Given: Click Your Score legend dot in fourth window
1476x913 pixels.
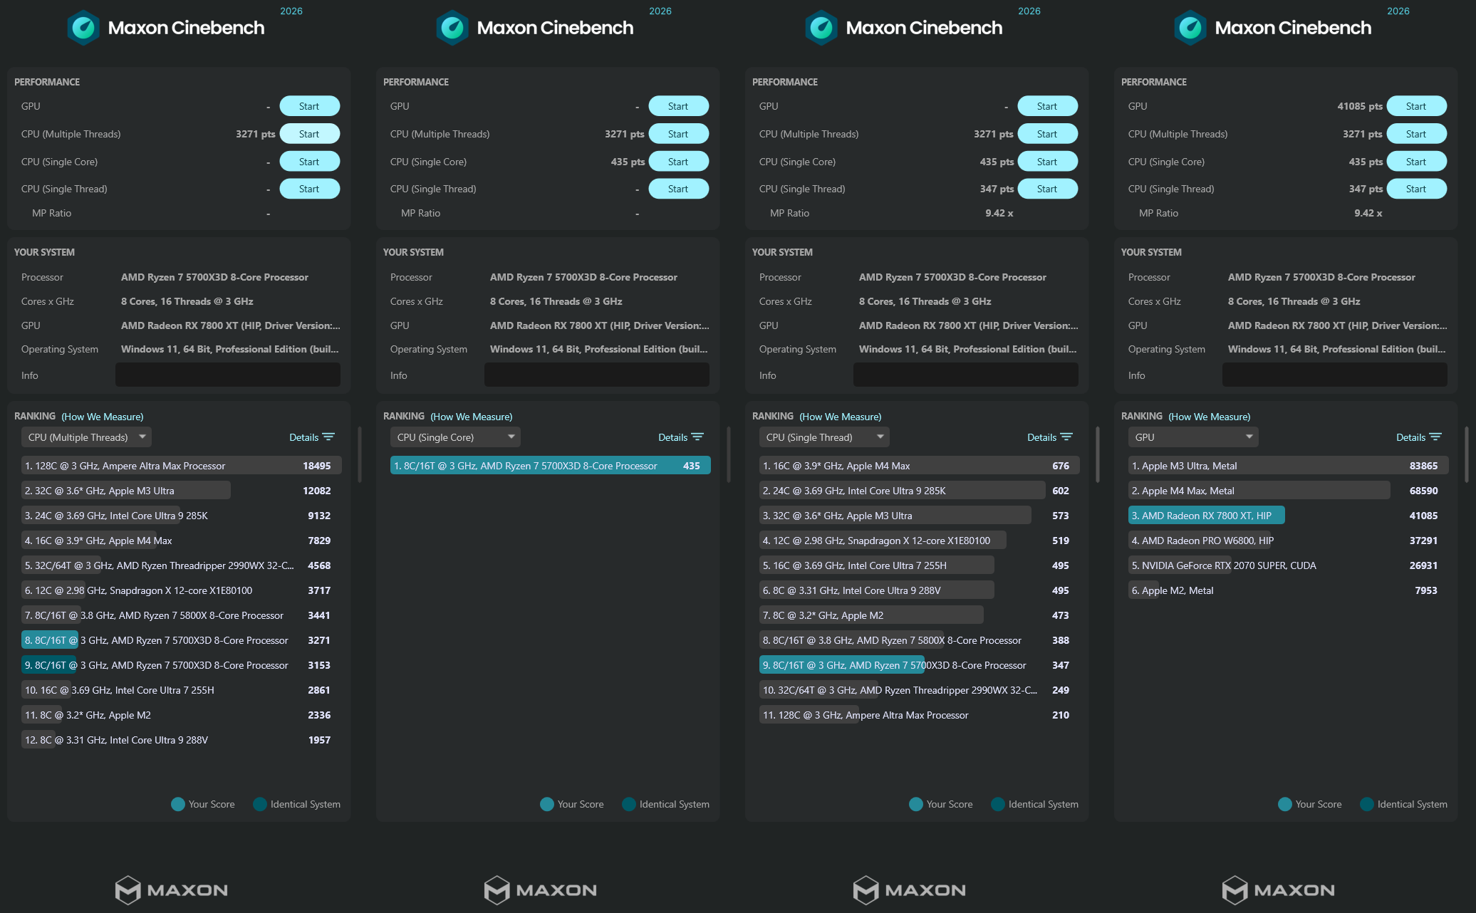Looking at the screenshot, I should point(1285,804).
